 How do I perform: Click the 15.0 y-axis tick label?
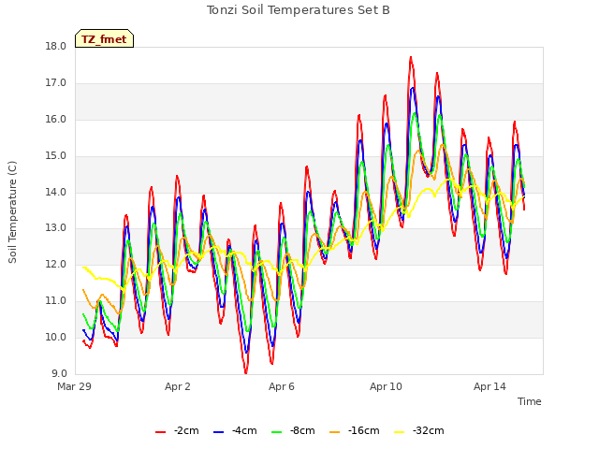pos(56,155)
